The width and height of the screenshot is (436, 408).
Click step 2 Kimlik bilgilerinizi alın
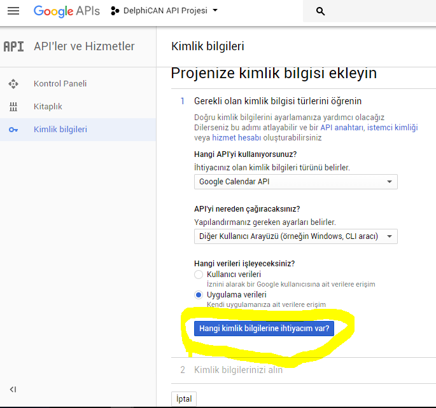point(238,370)
